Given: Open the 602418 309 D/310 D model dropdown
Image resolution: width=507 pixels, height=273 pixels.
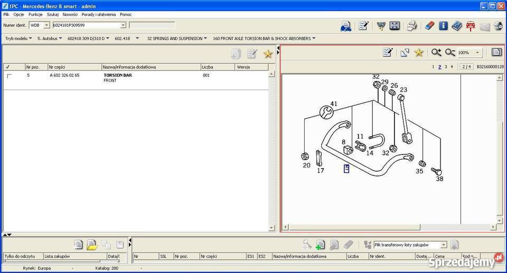Looking at the screenshot, I should click(88, 38).
